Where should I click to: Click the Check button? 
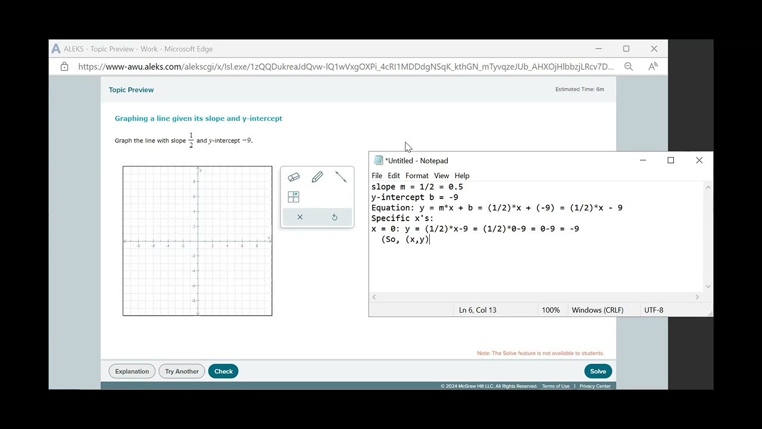coord(223,371)
